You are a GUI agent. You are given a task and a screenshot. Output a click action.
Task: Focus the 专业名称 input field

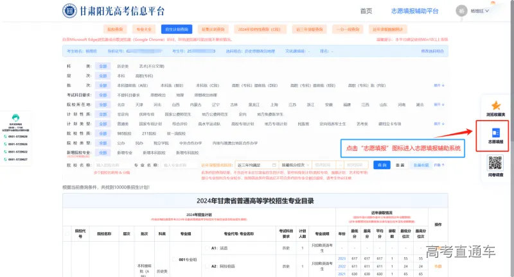[179, 165]
